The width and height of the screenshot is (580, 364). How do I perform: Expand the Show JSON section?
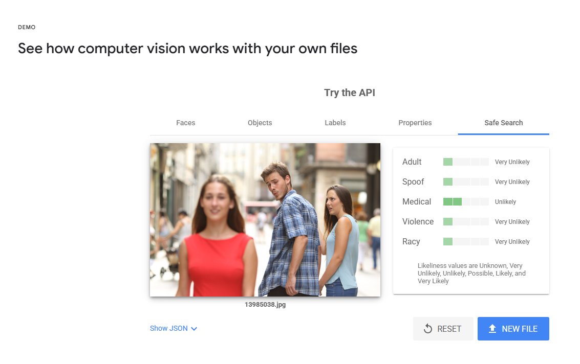[174, 328]
